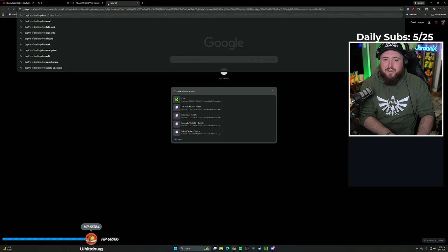This screenshot has width=448, height=252.
Task: Open the TimTheTatman - Twitch entry
Action: [224, 108]
